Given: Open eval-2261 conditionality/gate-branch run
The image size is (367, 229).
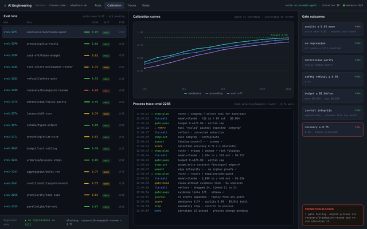Looking at the screenshot, I should tap(64, 183).
